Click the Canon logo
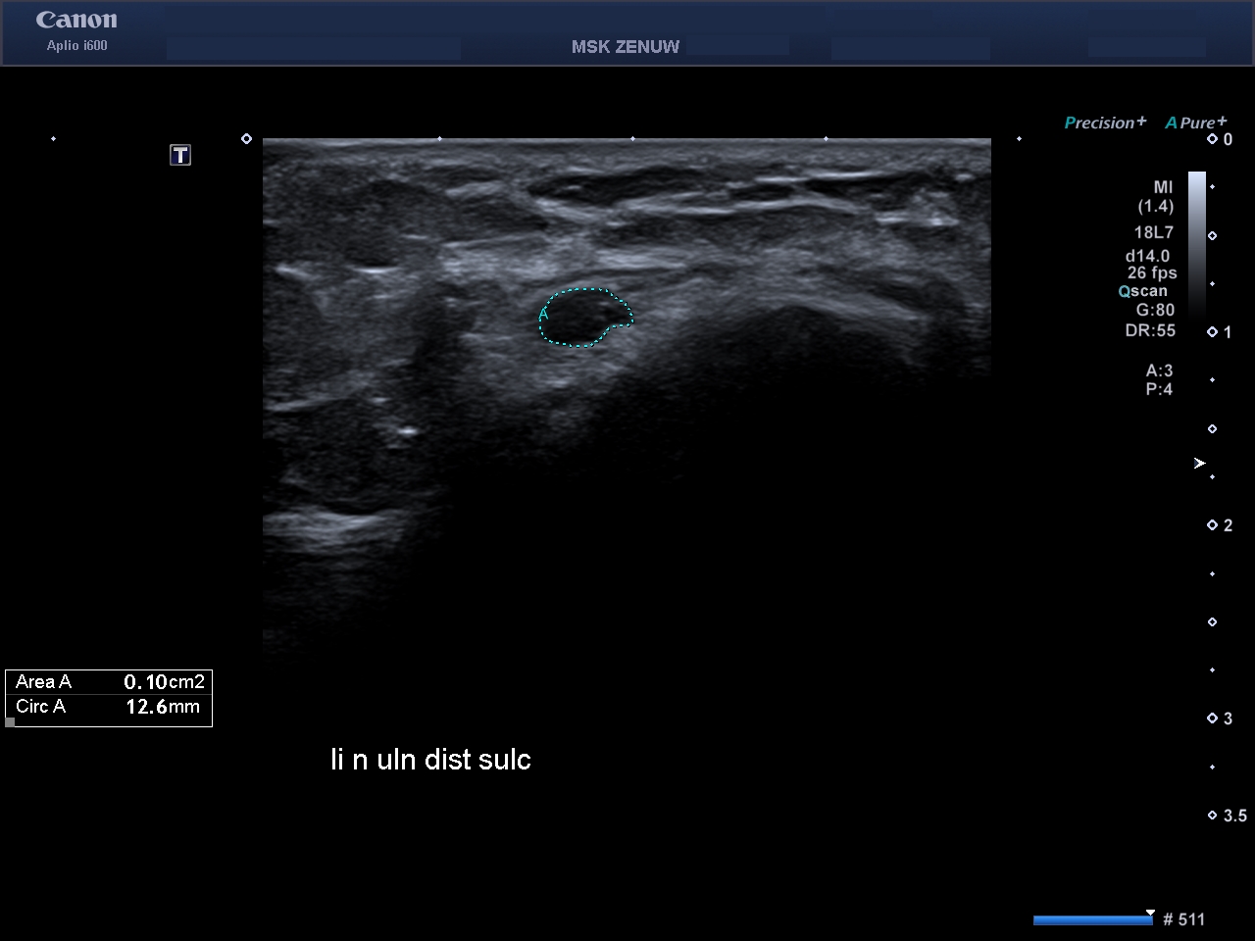Viewport: 1255px width, 941px height. click(x=76, y=21)
